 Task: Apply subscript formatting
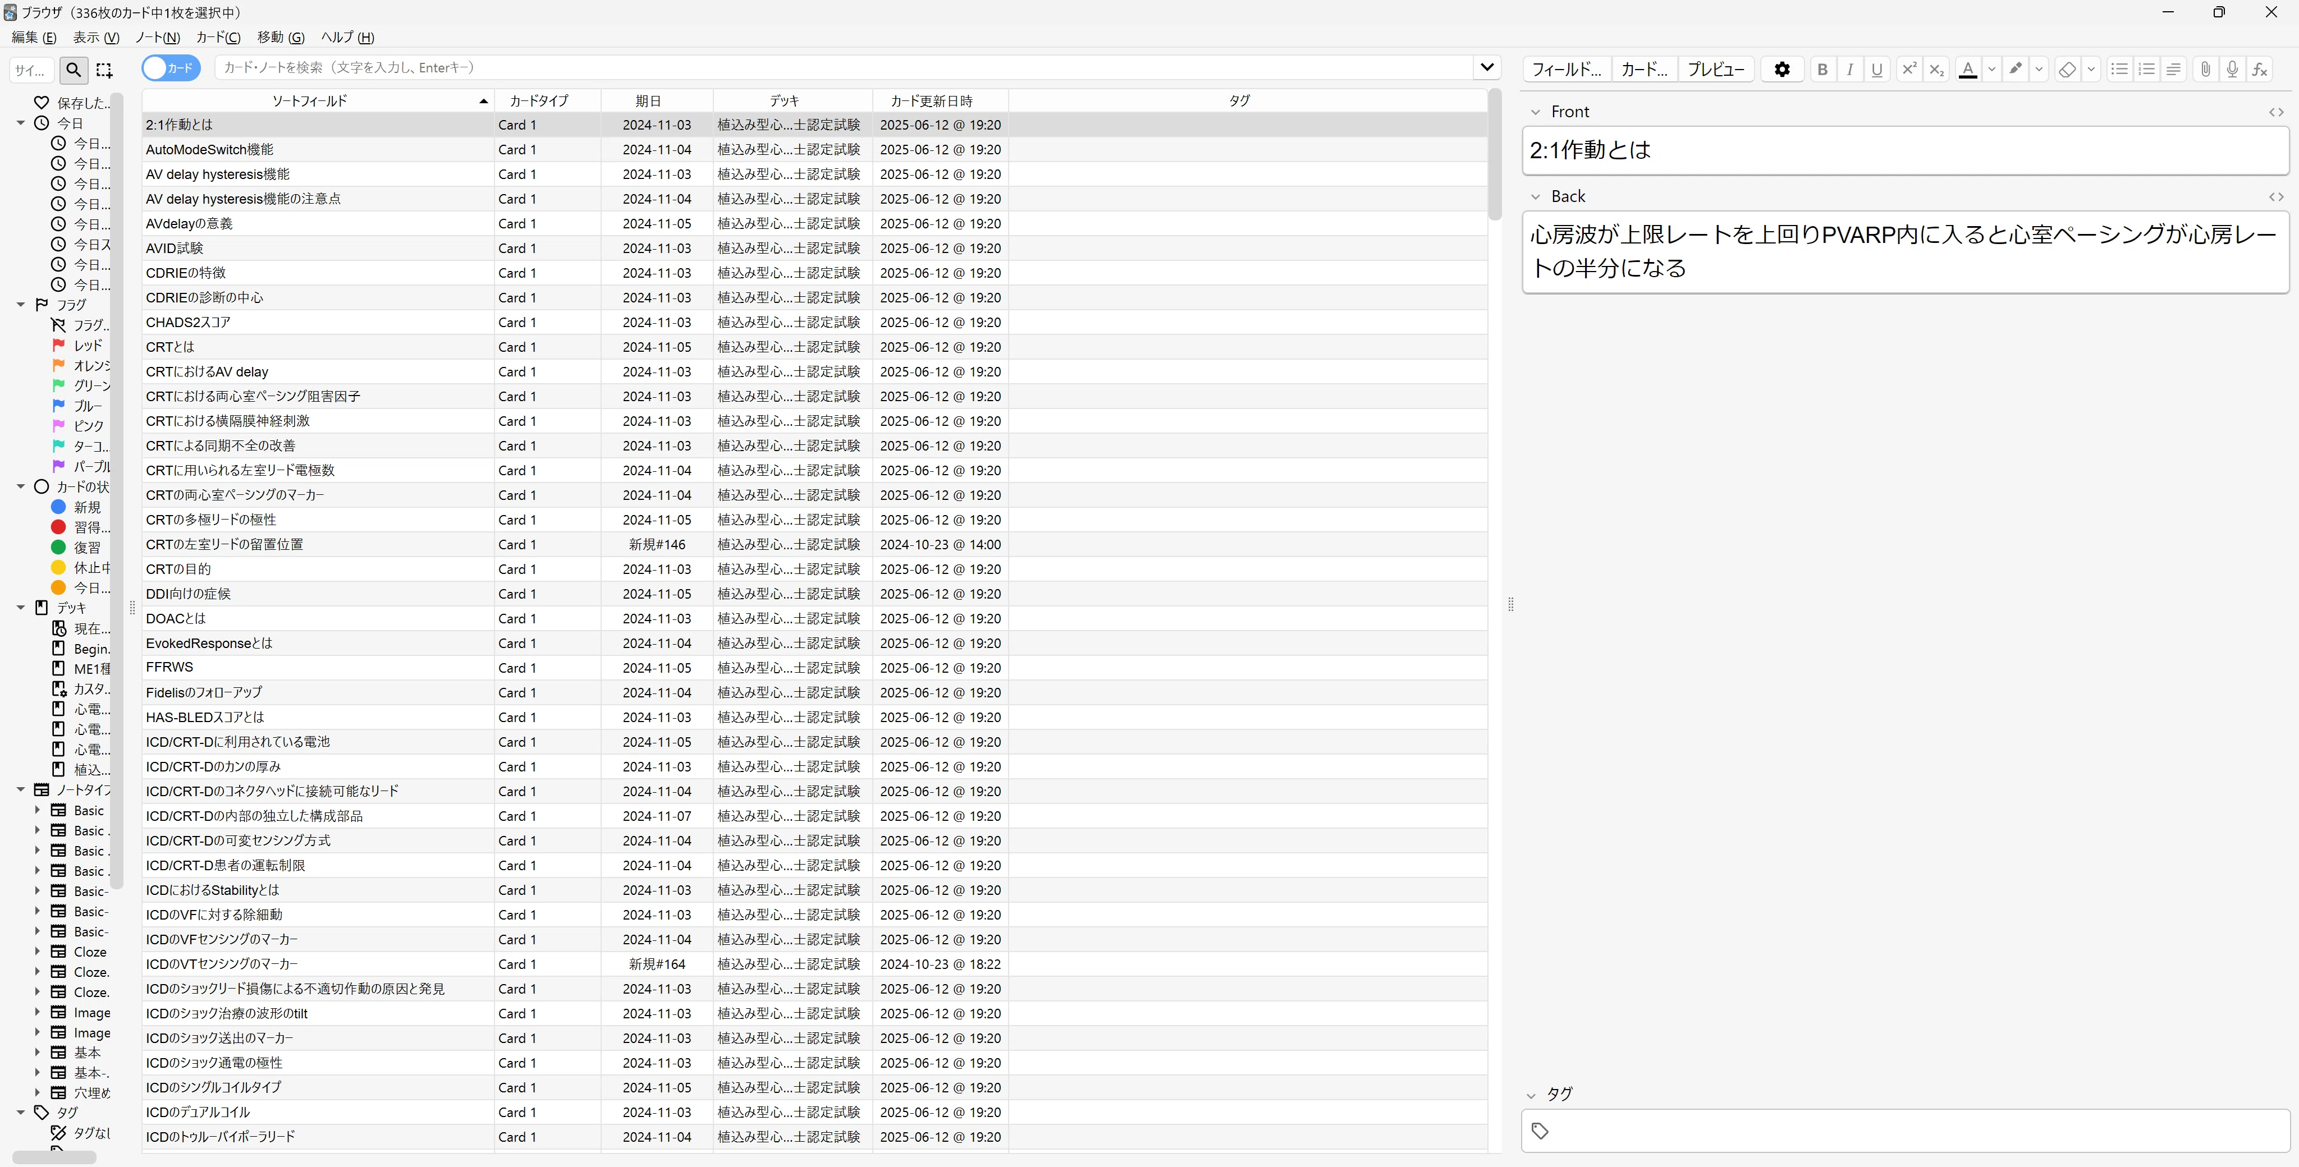[x=1936, y=68]
